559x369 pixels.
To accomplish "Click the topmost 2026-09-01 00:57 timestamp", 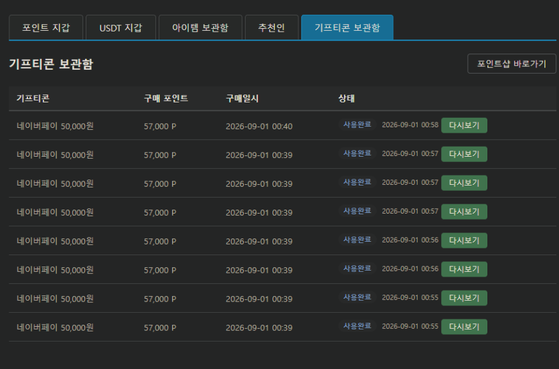I will (410, 153).
